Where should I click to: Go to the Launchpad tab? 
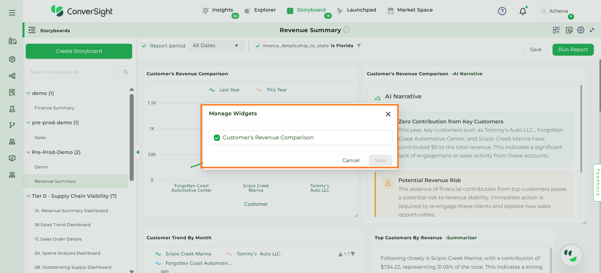coord(356,10)
